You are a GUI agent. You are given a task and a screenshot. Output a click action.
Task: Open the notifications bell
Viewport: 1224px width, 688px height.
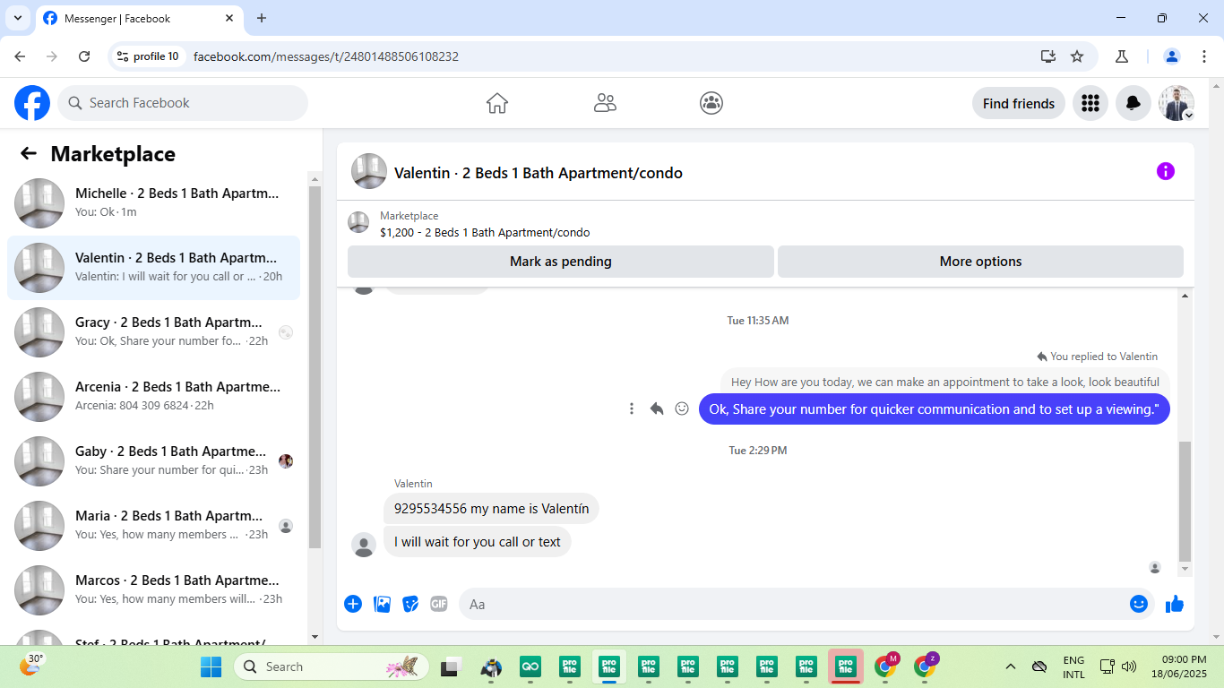(x=1133, y=103)
